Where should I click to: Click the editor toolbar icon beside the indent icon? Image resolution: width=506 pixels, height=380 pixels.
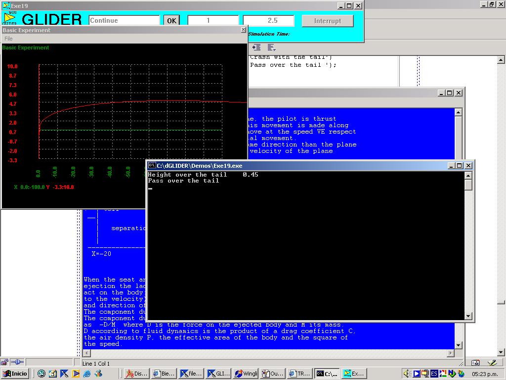(x=271, y=47)
